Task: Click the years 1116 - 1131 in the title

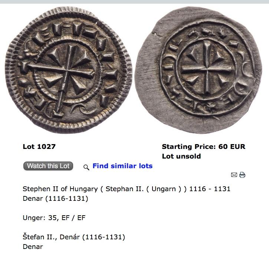Action: pos(210,189)
